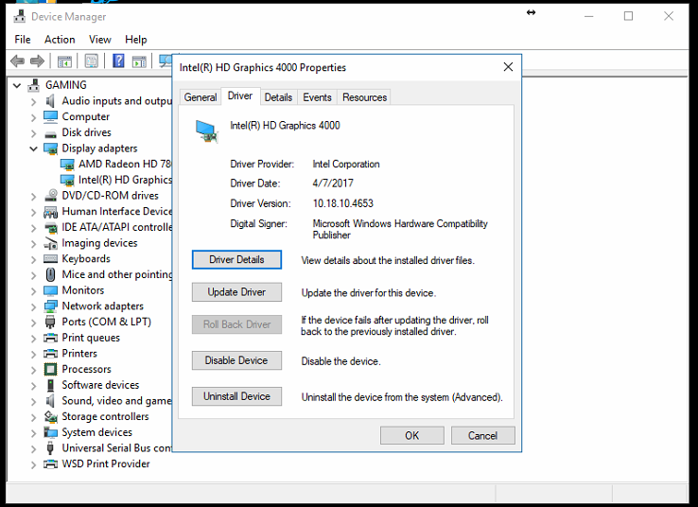Select the GAMING computer icon in tree
Screen dimensions: 698x507
click(33, 85)
